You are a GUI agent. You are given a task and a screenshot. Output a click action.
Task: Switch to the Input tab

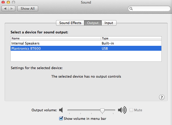[x=109, y=23]
